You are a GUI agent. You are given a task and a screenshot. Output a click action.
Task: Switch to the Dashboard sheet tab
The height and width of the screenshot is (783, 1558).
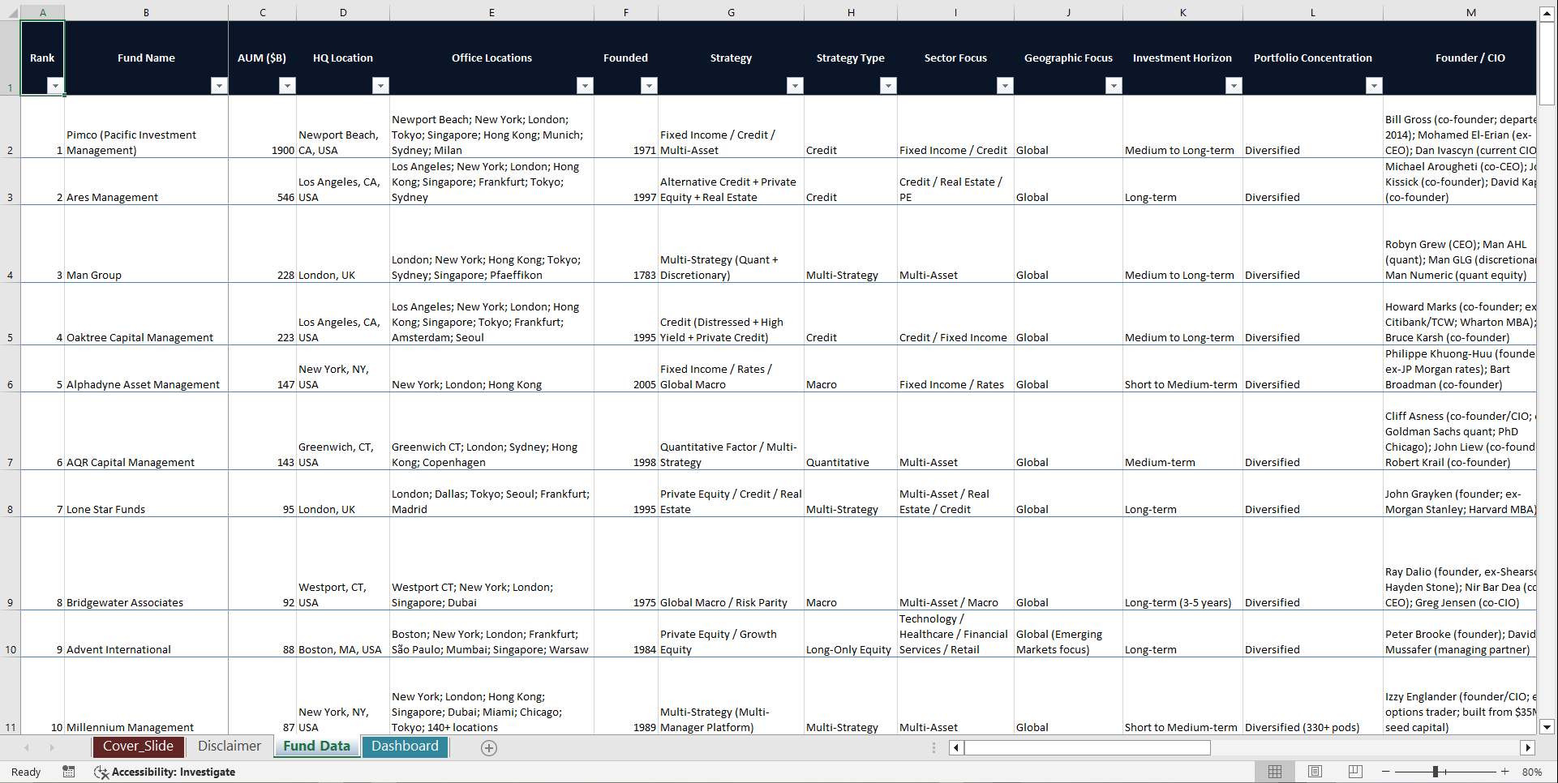tap(405, 747)
